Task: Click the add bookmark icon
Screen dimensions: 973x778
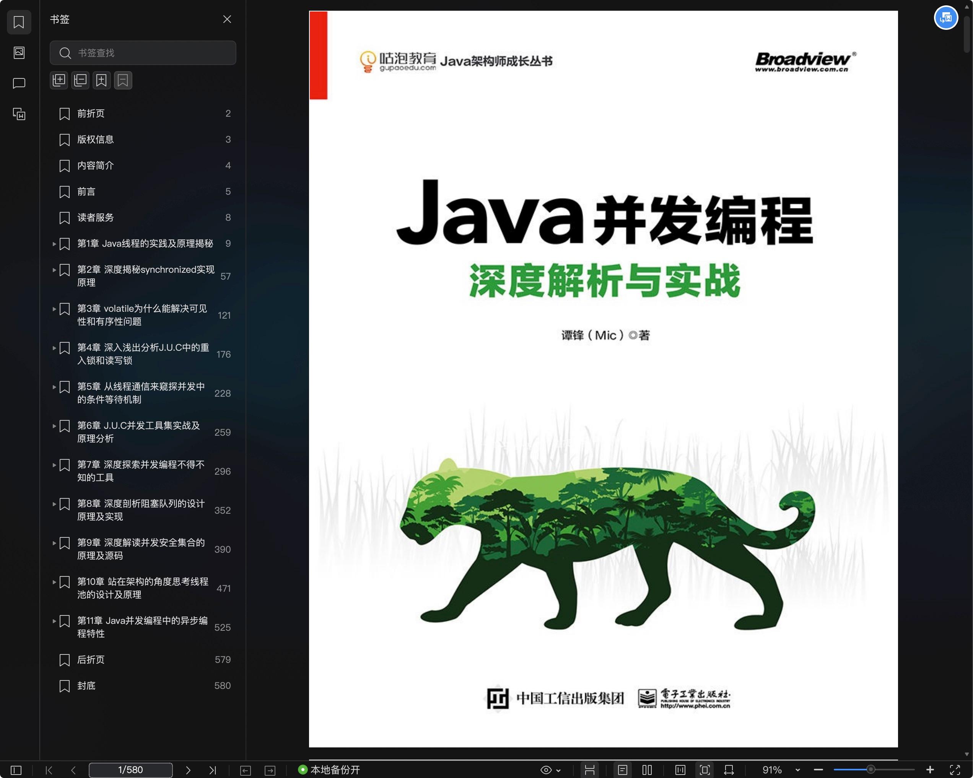Action: click(x=101, y=80)
